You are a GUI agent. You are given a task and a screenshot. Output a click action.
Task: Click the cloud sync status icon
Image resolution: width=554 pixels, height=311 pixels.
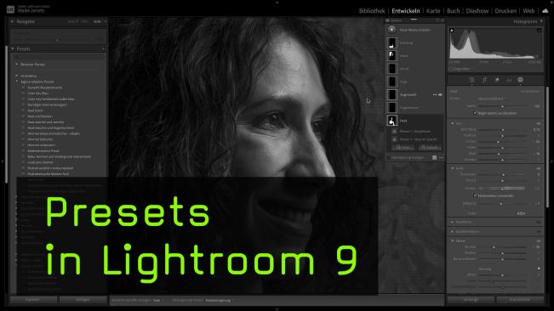coord(545,11)
